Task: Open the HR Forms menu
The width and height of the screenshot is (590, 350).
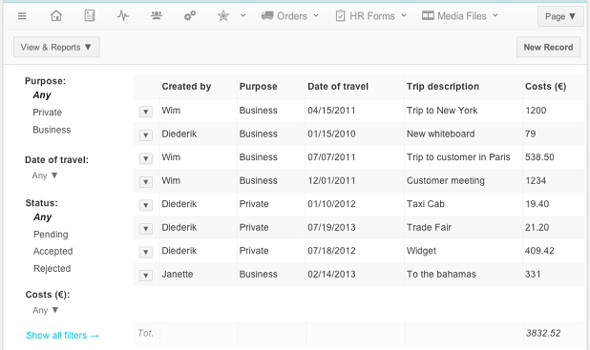Action: [371, 16]
